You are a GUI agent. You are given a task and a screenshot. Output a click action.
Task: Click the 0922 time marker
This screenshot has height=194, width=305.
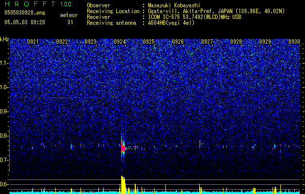point(62,42)
